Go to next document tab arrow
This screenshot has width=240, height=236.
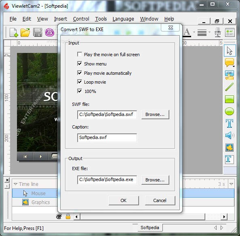[222, 228]
